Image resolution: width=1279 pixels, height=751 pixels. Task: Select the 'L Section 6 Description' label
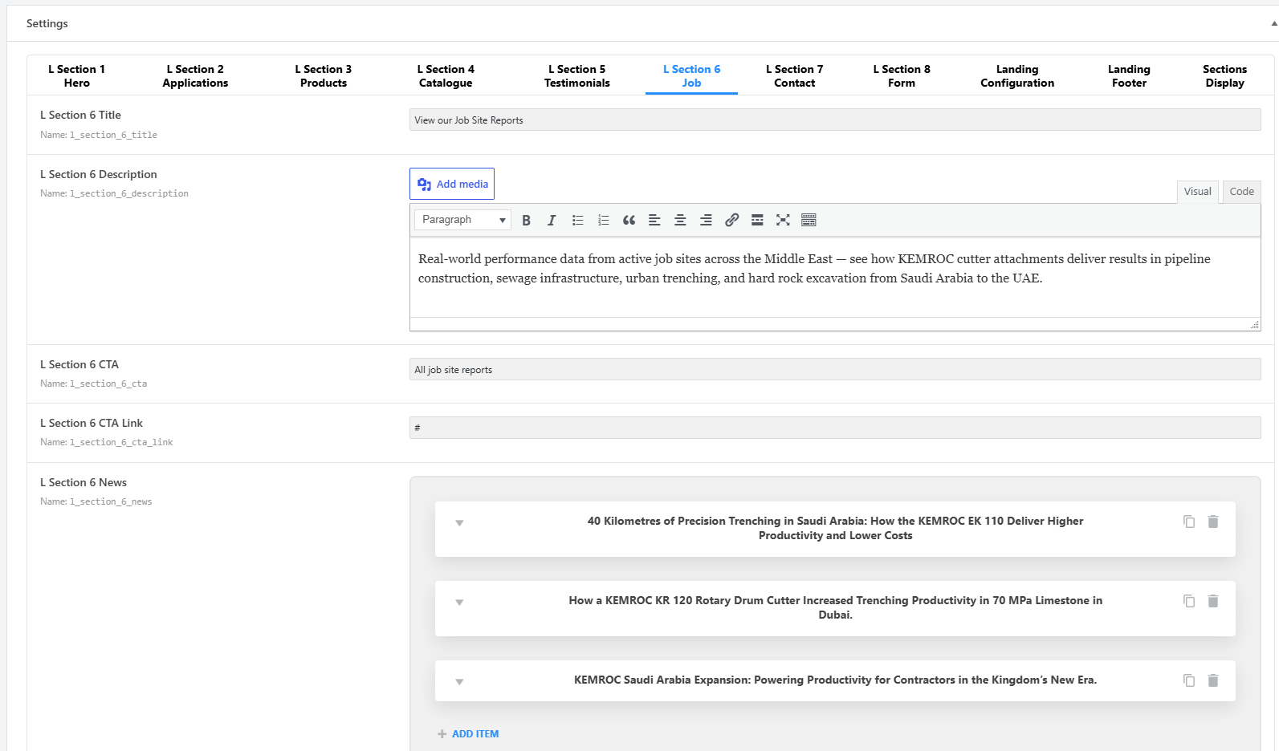coord(99,174)
